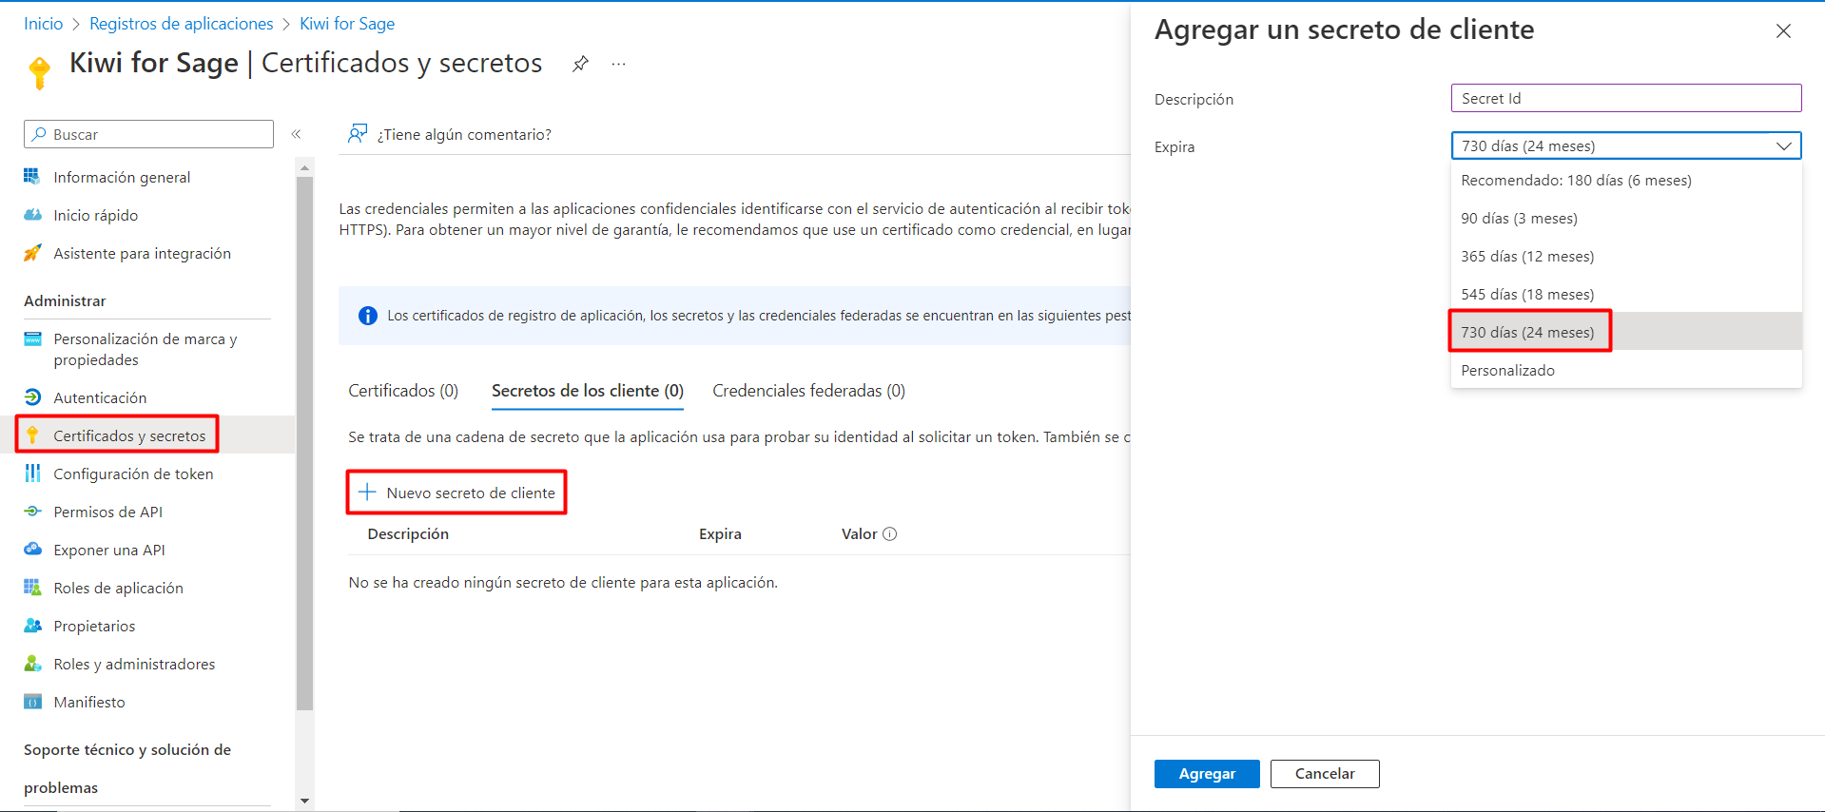
Task: Close the Agregar un secreto panel
Action: pos(1783,30)
